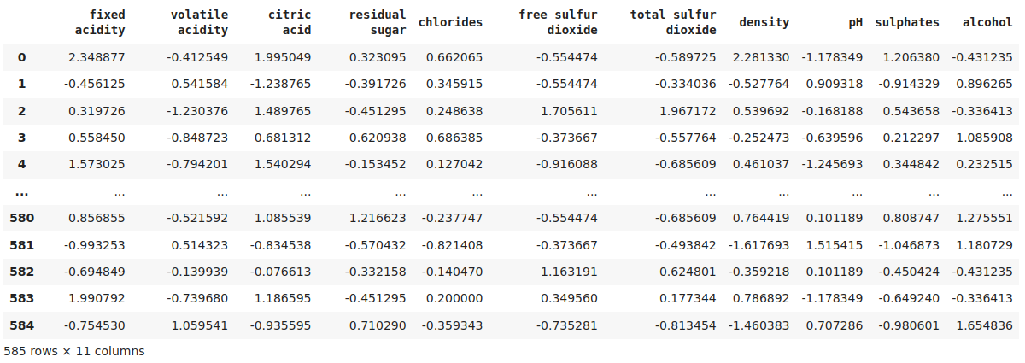Click the ellipsis row index marker
This screenshot has width=1025, height=363.
point(22,192)
